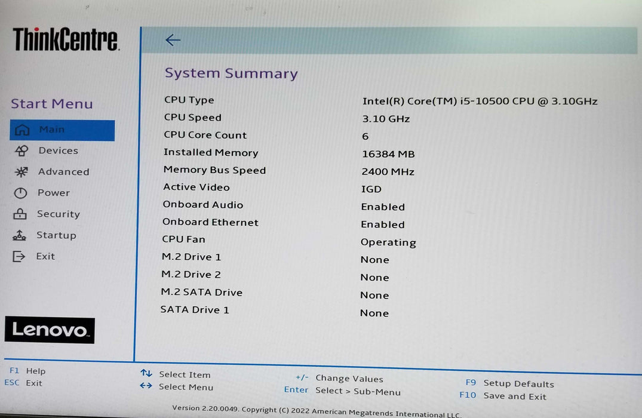Click Enabled value for Onboard Audio
The image size is (642, 418).
click(x=383, y=207)
